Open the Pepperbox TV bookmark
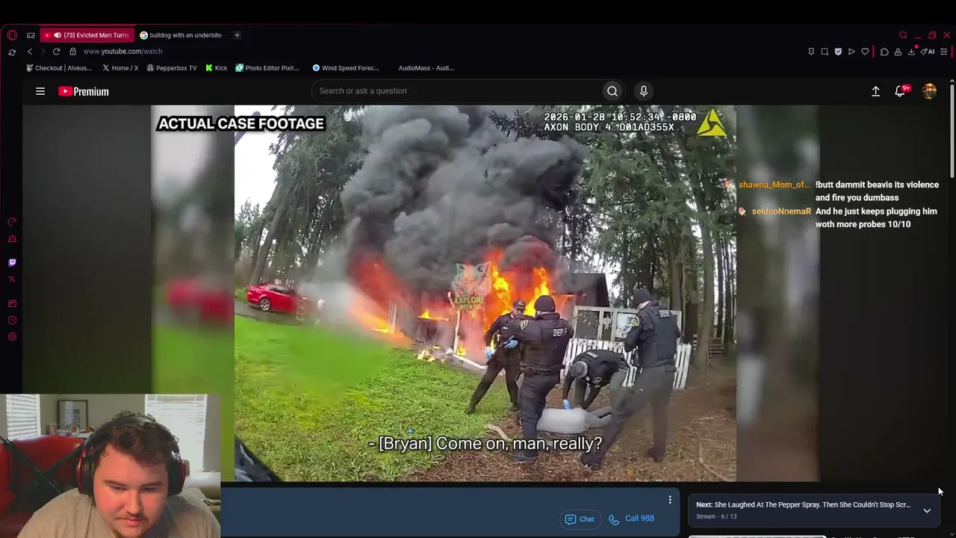The height and width of the screenshot is (538, 956). (x=172, y=68)
